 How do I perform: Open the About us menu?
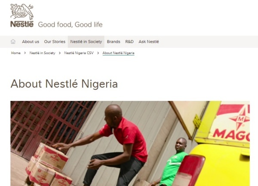coord(31,42)
